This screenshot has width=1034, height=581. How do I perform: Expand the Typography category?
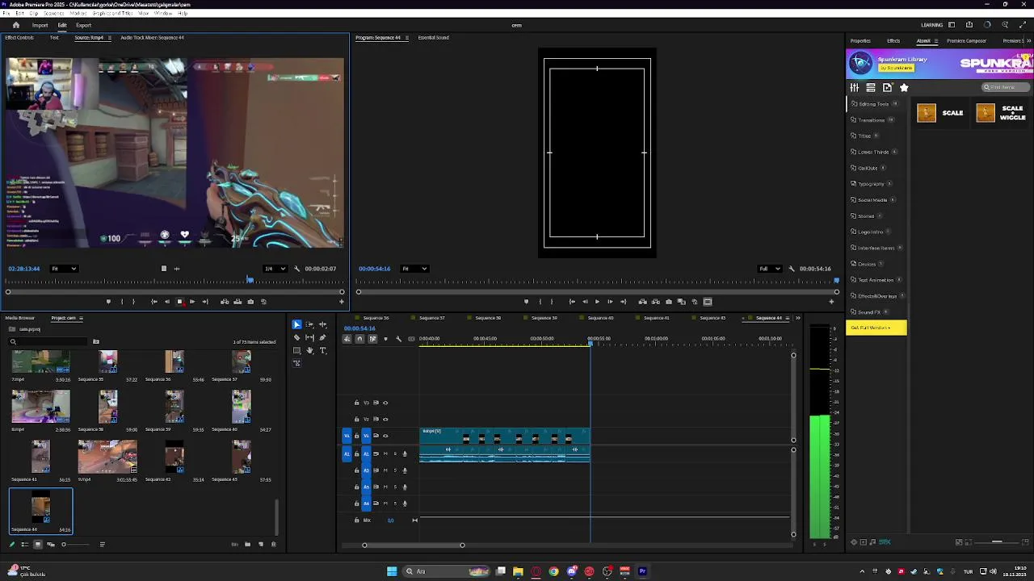click(871, 184)
